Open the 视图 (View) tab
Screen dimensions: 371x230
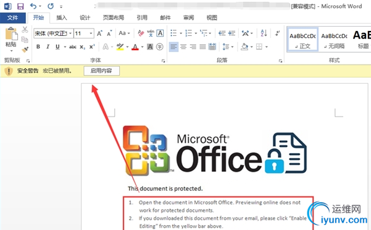[x=212, y=18]
